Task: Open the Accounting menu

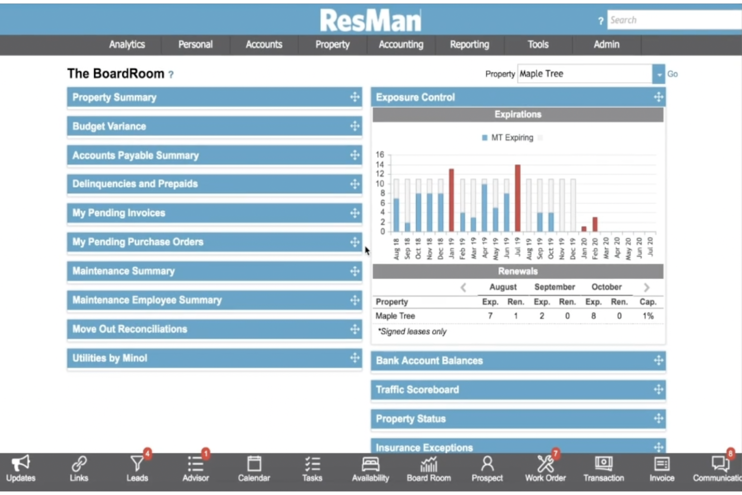Action: click(401, 45)
